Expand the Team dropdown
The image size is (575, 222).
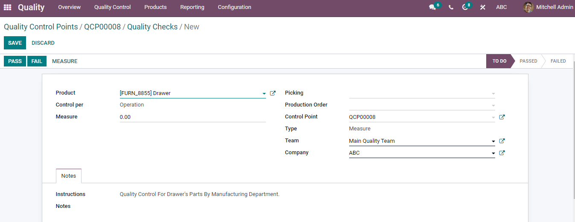point(493,141)
